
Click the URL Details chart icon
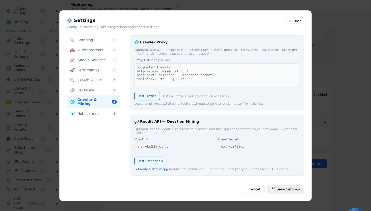click(x=9, y=162)
